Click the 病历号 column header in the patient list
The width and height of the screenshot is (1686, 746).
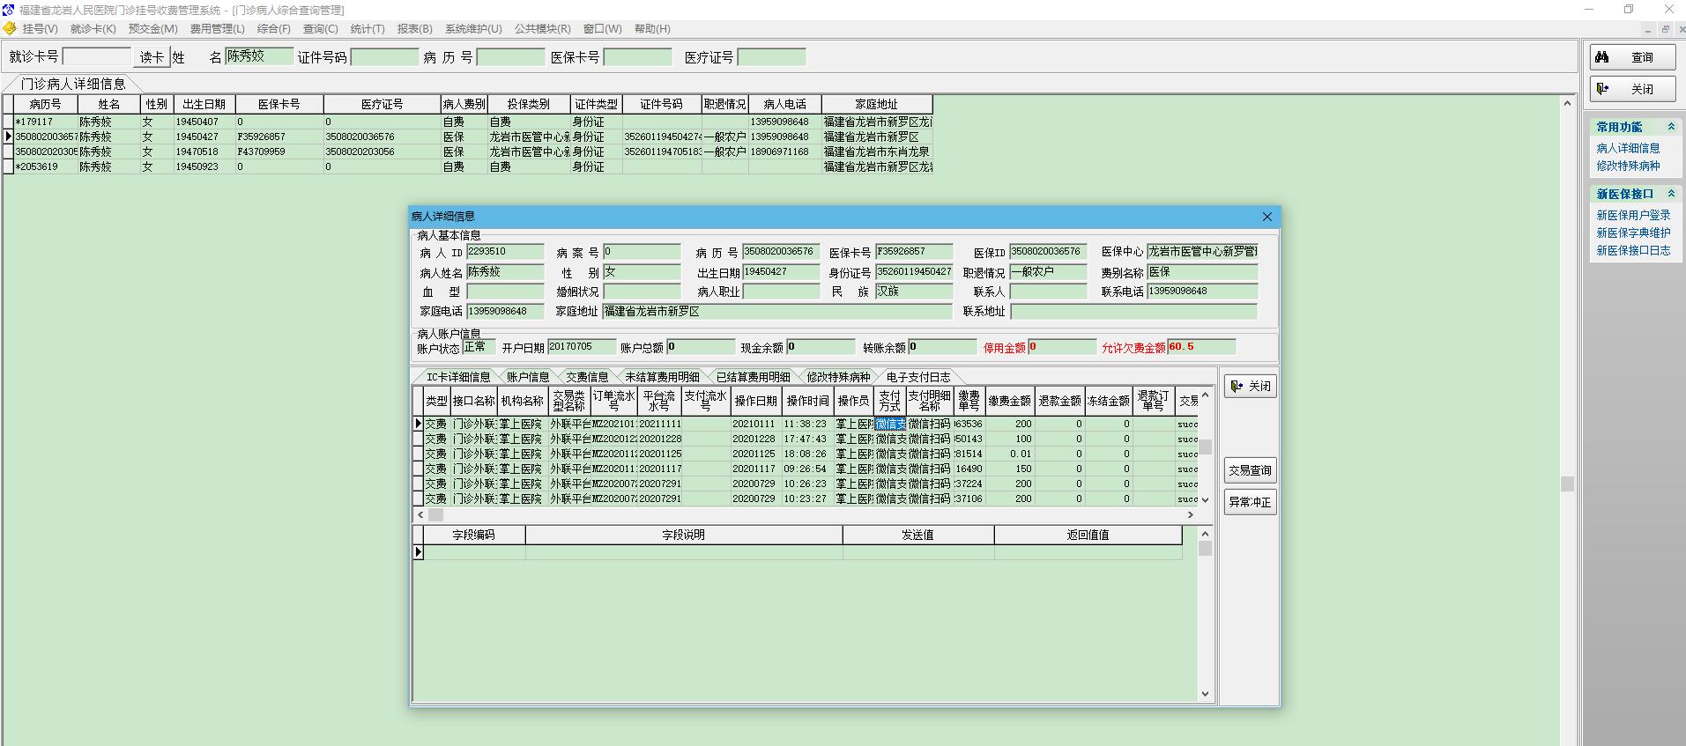click(x=45, y=104)
